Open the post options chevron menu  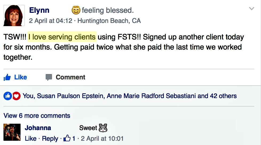[251, 9]
